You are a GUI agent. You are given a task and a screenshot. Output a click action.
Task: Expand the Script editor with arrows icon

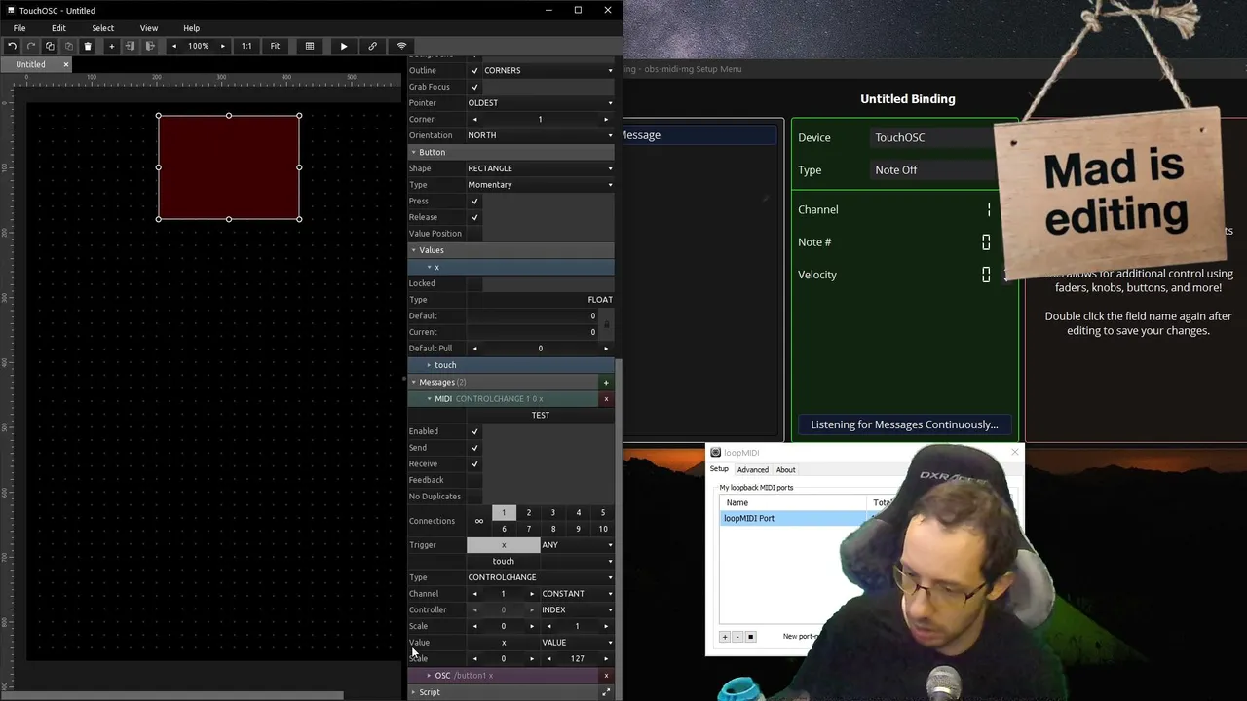[606, 692]
